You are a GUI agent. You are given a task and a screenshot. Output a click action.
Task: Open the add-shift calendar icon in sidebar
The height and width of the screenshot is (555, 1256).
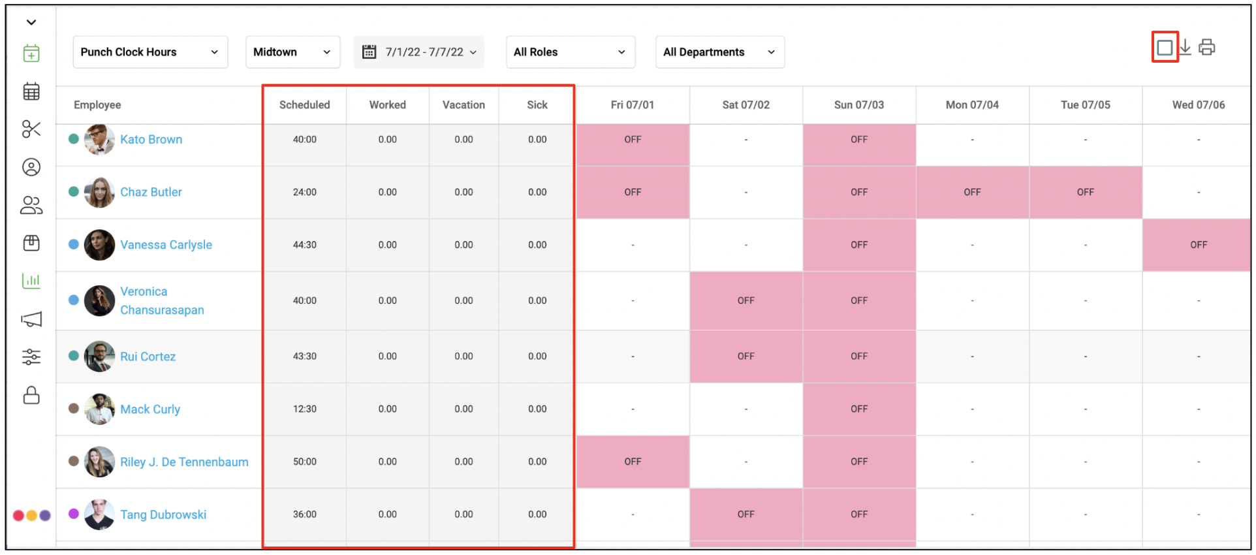[31, 53]
